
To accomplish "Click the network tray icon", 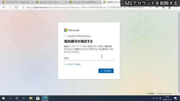I will pos(154,98).
